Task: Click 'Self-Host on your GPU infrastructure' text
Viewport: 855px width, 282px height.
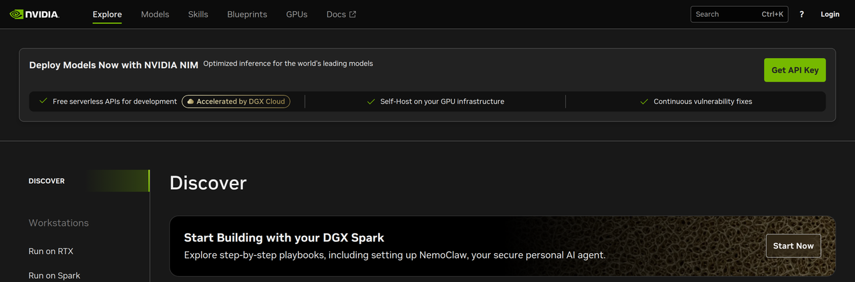Action: 442,102
